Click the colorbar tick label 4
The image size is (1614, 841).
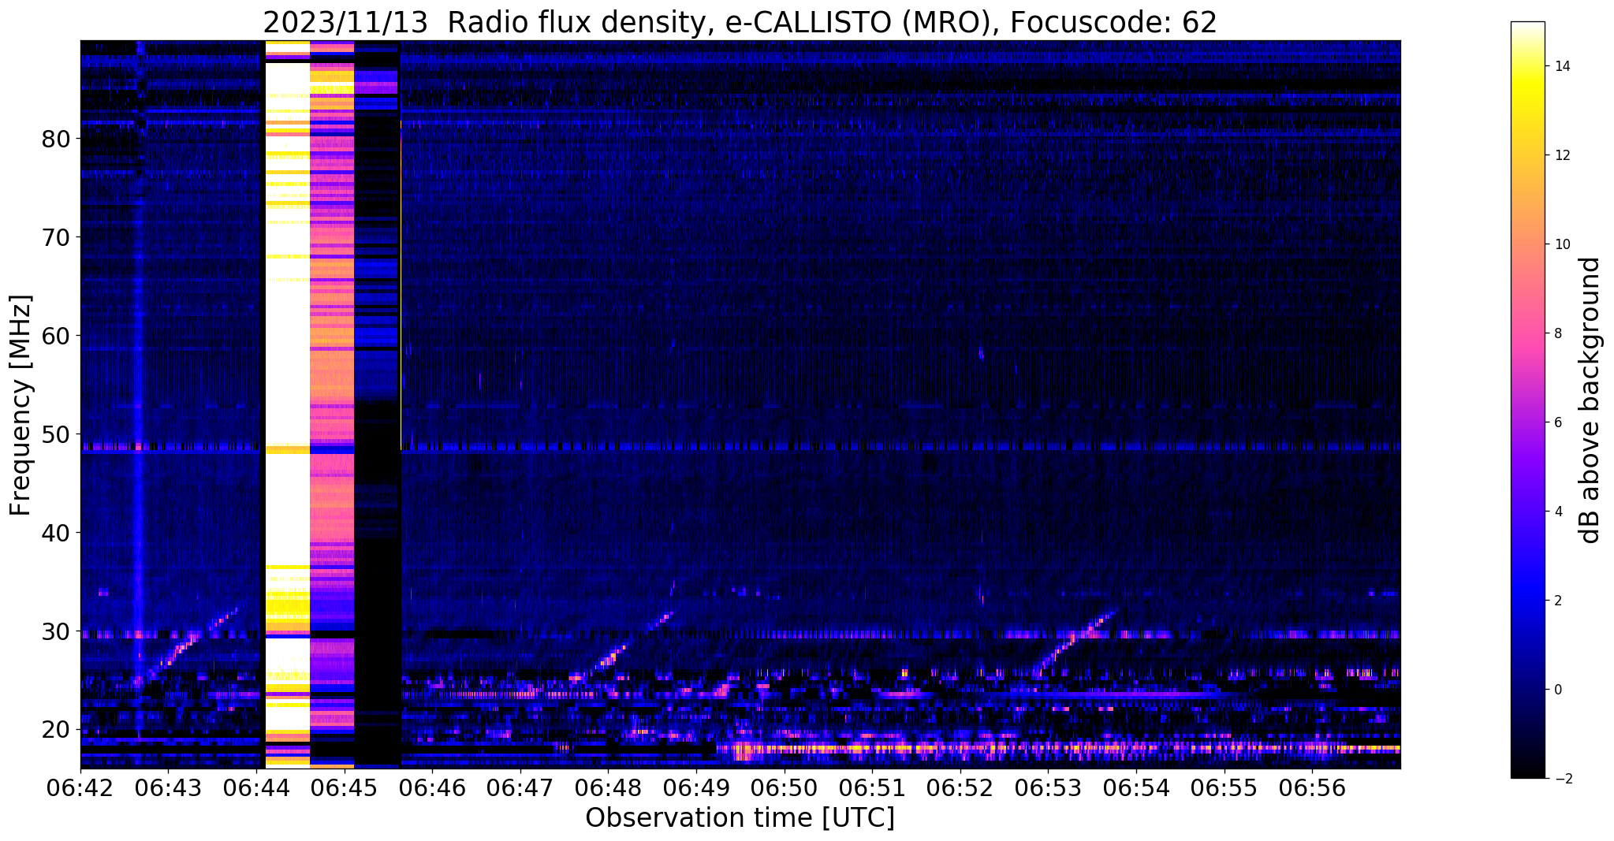pyautogui.click(x=1557, y=512)
